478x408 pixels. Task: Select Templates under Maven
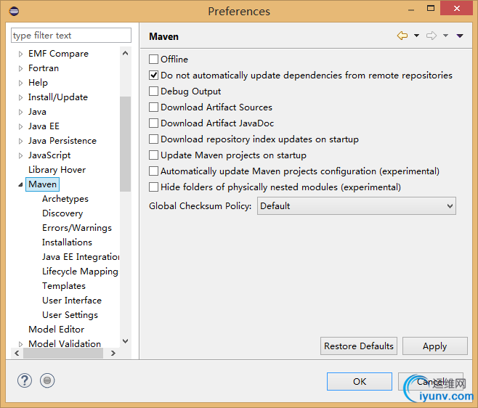point(64,286)
